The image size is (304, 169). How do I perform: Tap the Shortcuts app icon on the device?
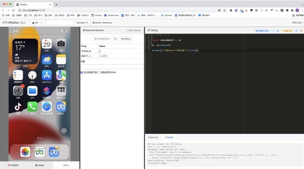point(47,91)
